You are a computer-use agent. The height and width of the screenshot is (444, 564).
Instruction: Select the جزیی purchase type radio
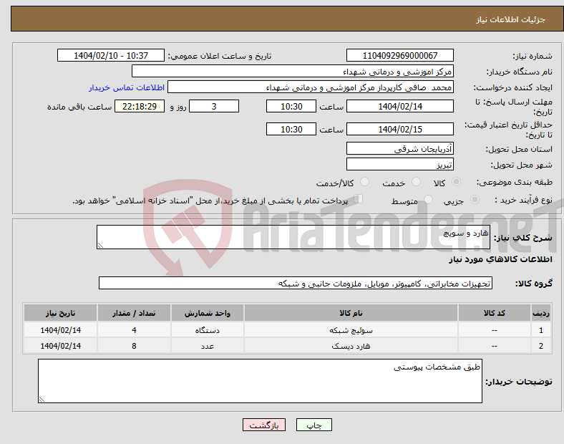475,199
